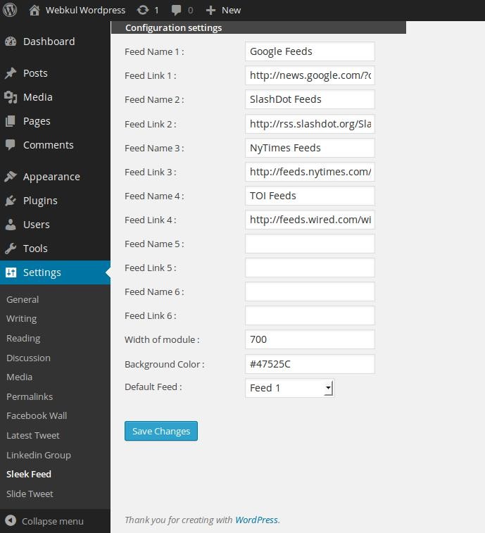Click the Tools wrench icon

[x=11, y=249]
